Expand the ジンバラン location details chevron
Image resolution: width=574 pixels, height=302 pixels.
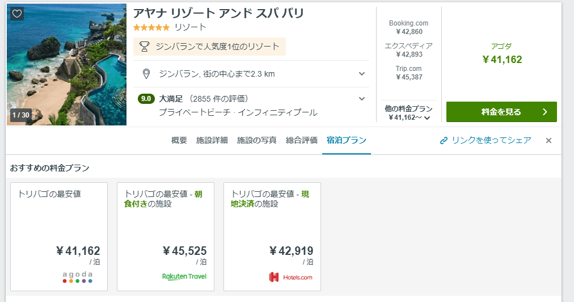click(362, 74)
